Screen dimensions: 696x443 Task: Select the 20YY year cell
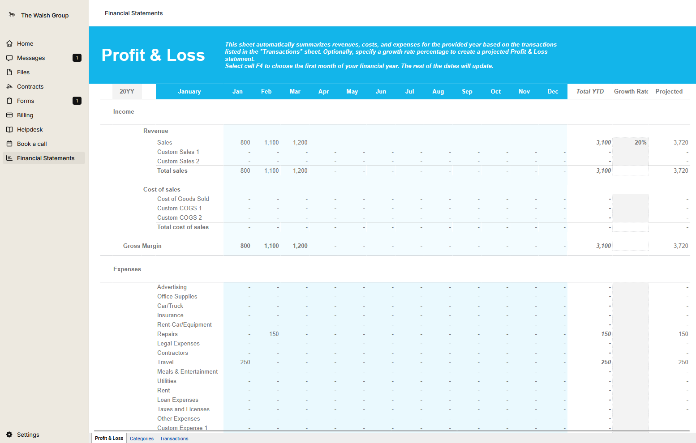[x=127, y=91]
